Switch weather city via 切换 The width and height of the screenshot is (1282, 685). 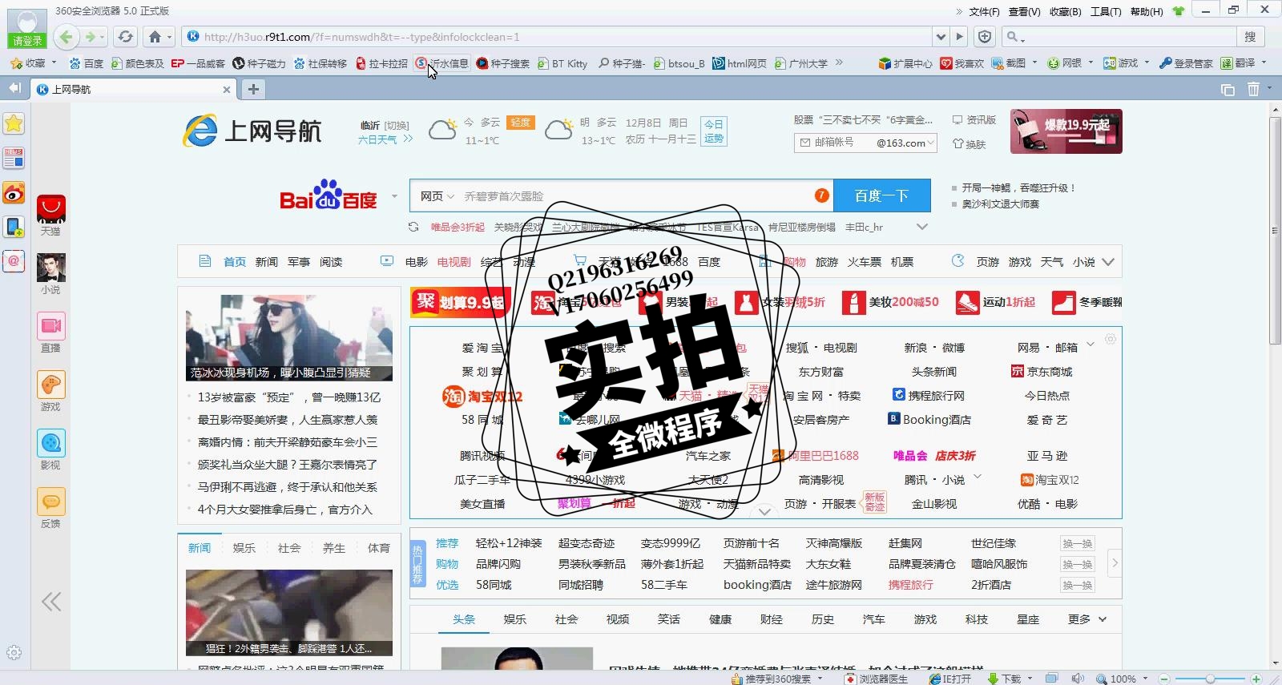pyautogui.click(x=397, y=126)
